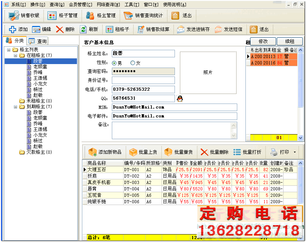306x242 pixels.
Task: Click the 照片 photo box
Action: pos(208,73)
